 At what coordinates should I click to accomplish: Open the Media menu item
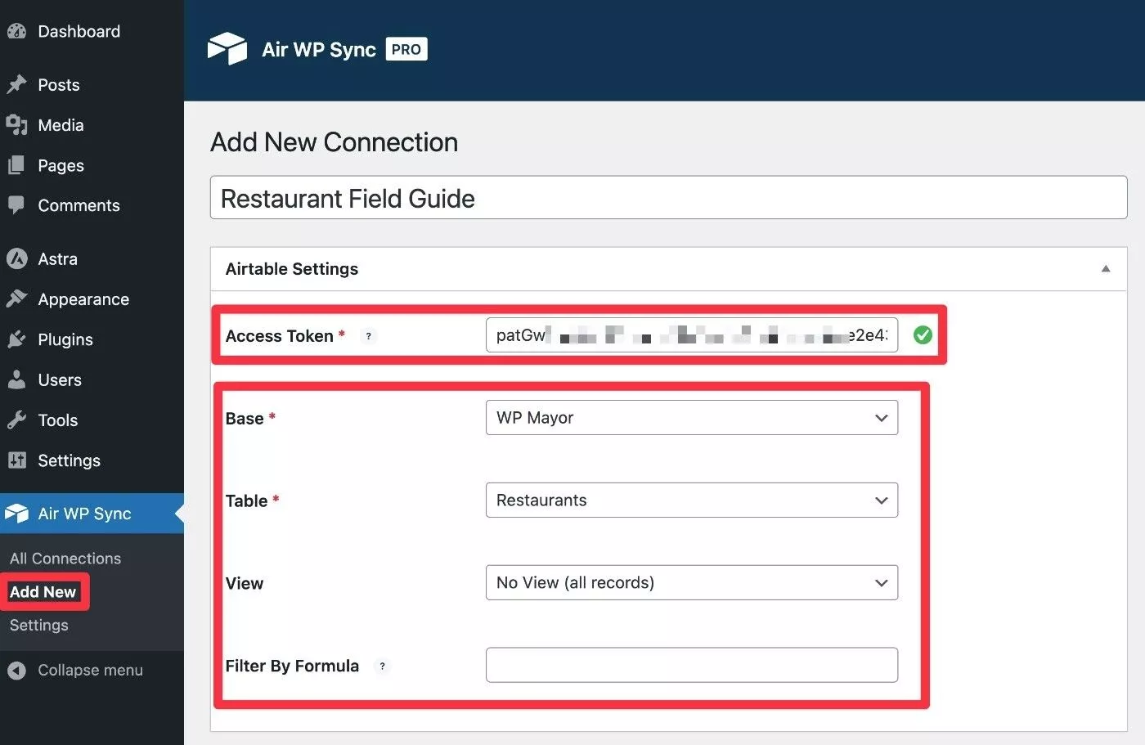[92, 125]
